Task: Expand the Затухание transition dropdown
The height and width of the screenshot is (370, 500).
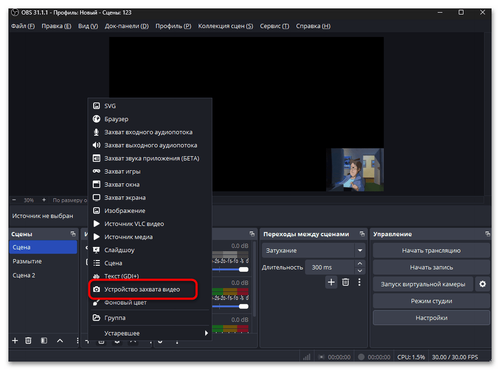Action: 360,251
